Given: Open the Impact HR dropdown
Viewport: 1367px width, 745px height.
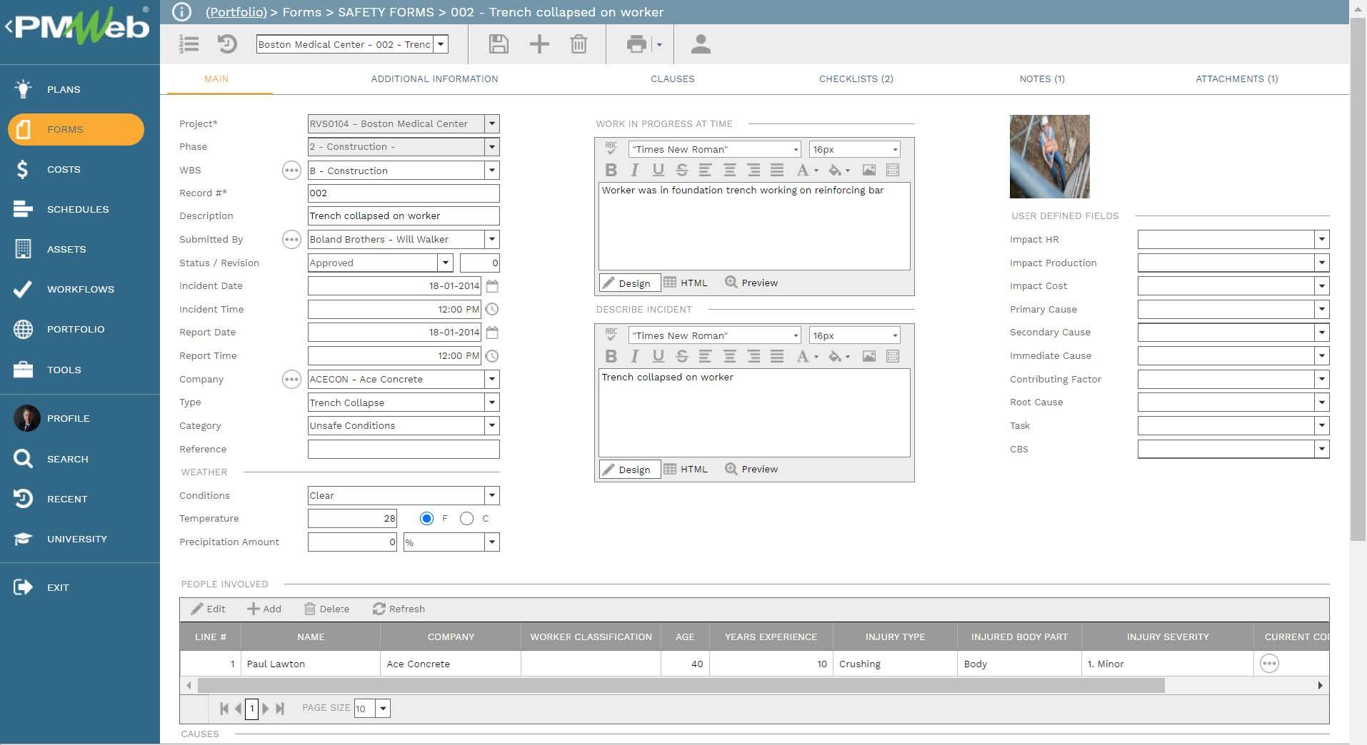Looking at the screenshot, I should click(x=1321, y=240).
